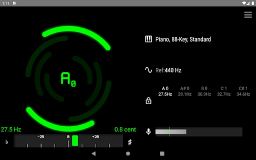This screenshot has width=256, height=160.
Task: Change the Ref: 440 Hz reference frequency
Action: coord(168,70)
